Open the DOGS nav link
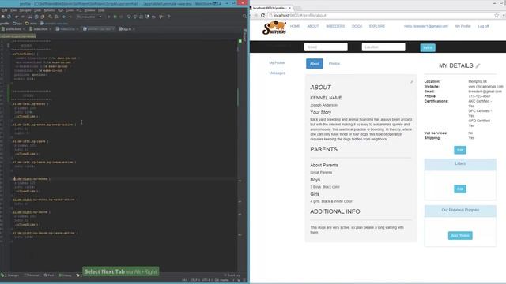Image resolution: width=506 pixels, height=284 pixels. coord(357,26)
